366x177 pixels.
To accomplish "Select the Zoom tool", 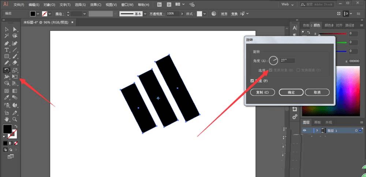I will tap(15, 119).
